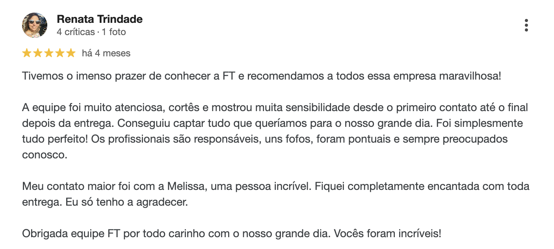Viewport: 554px width, 249px height.
Task: Click the word "conosco." on its own line
Action: (45, 155)
